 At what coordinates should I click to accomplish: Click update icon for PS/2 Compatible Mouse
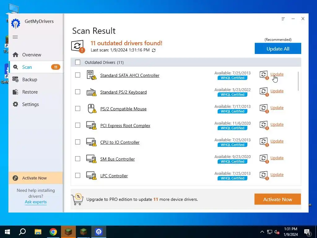point(264,109)
